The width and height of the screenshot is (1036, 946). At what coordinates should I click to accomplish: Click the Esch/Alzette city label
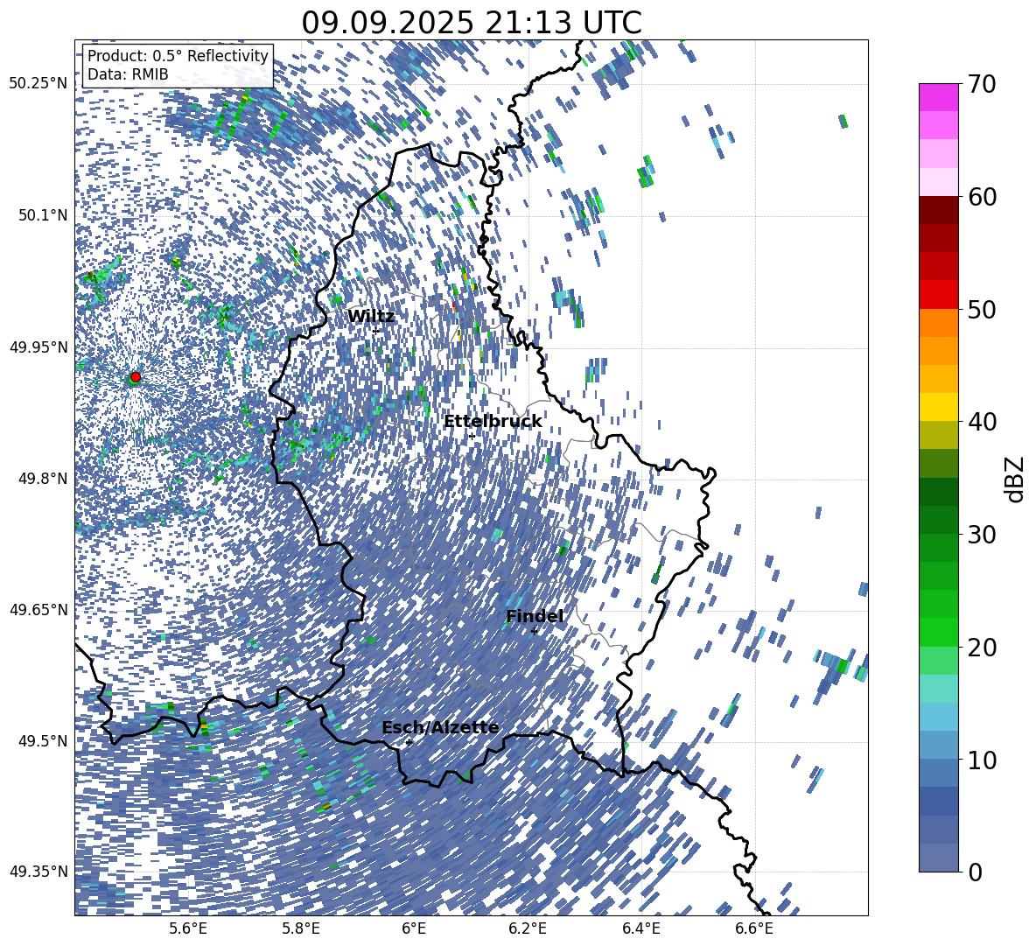click(x=440, y=728)
